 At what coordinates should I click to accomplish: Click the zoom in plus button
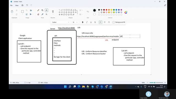165,82
